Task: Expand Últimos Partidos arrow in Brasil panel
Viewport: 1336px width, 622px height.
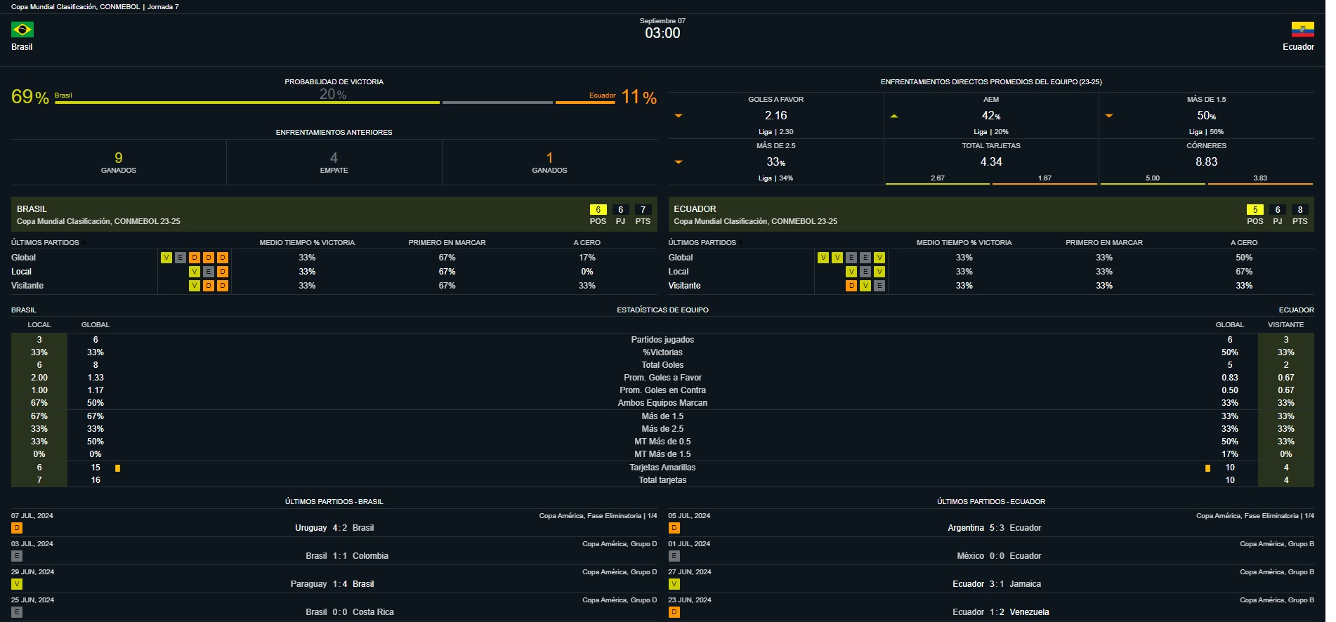Action: [84, 243]
